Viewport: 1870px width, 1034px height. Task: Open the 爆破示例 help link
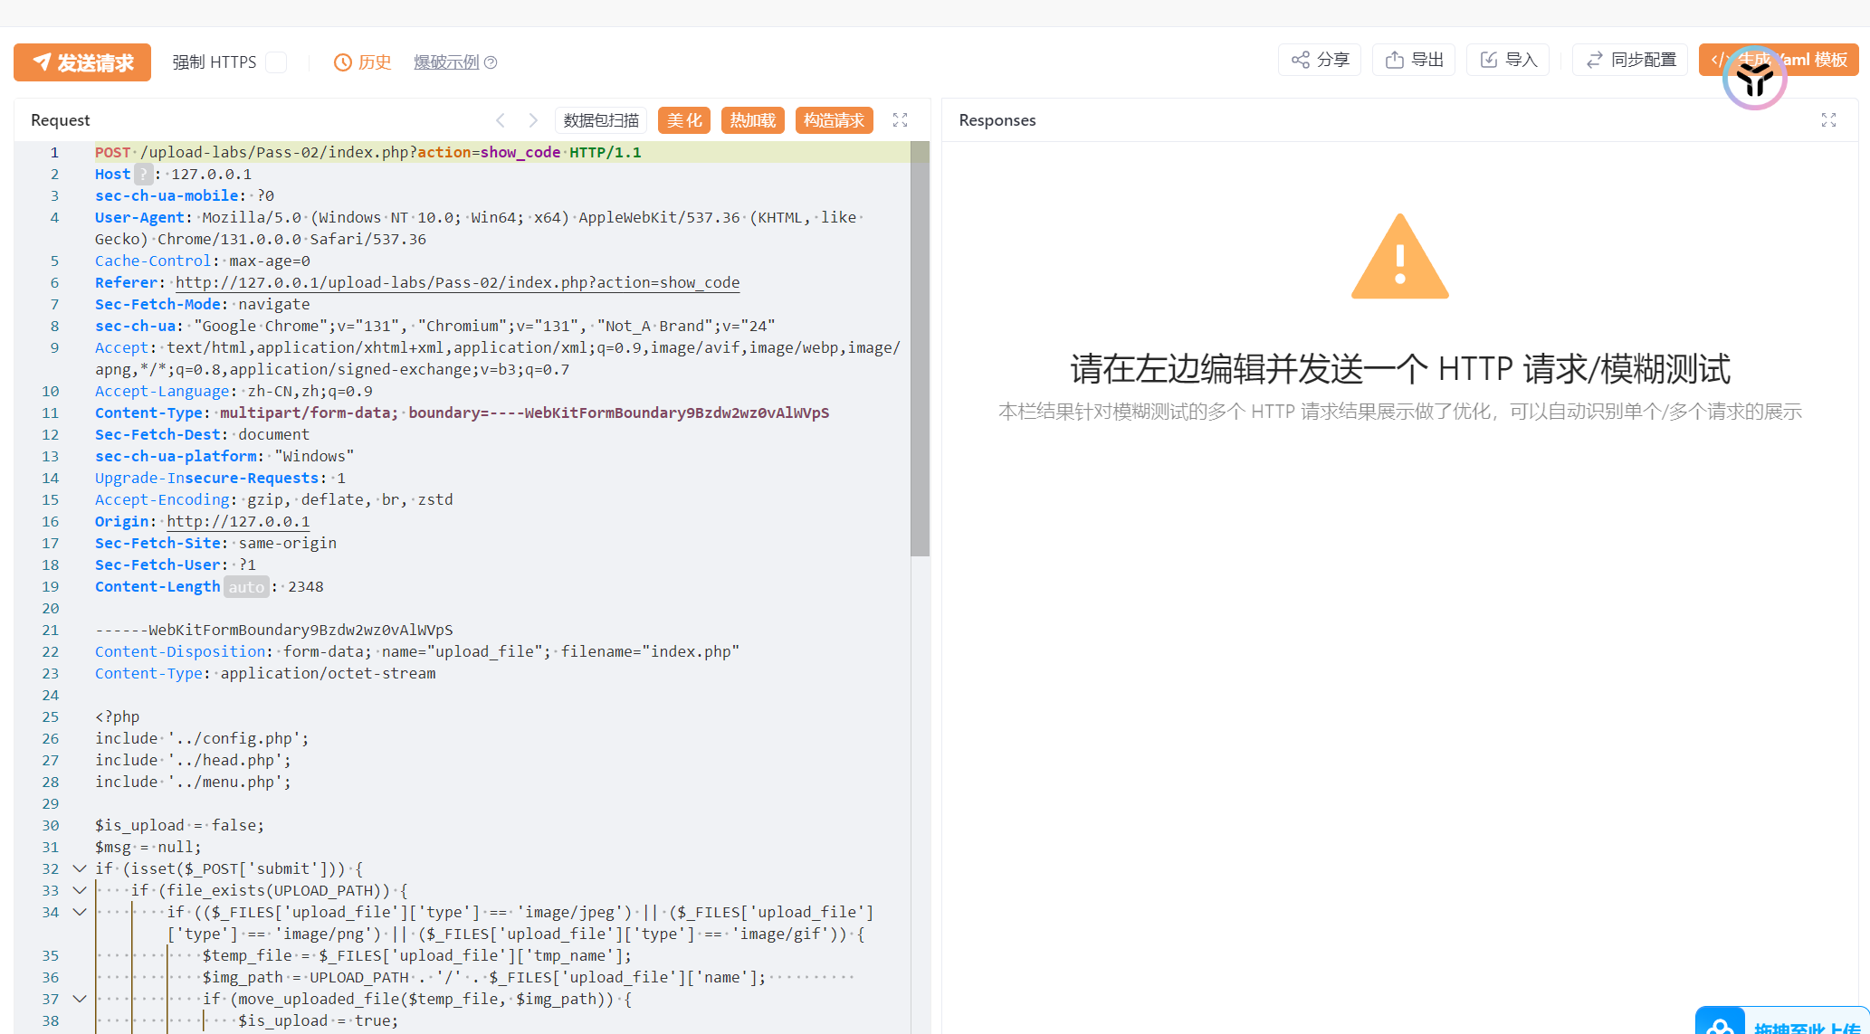[446, 62]
